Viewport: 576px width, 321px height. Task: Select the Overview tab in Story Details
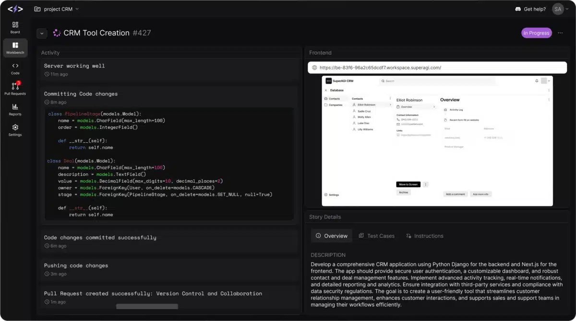point(331,236)
